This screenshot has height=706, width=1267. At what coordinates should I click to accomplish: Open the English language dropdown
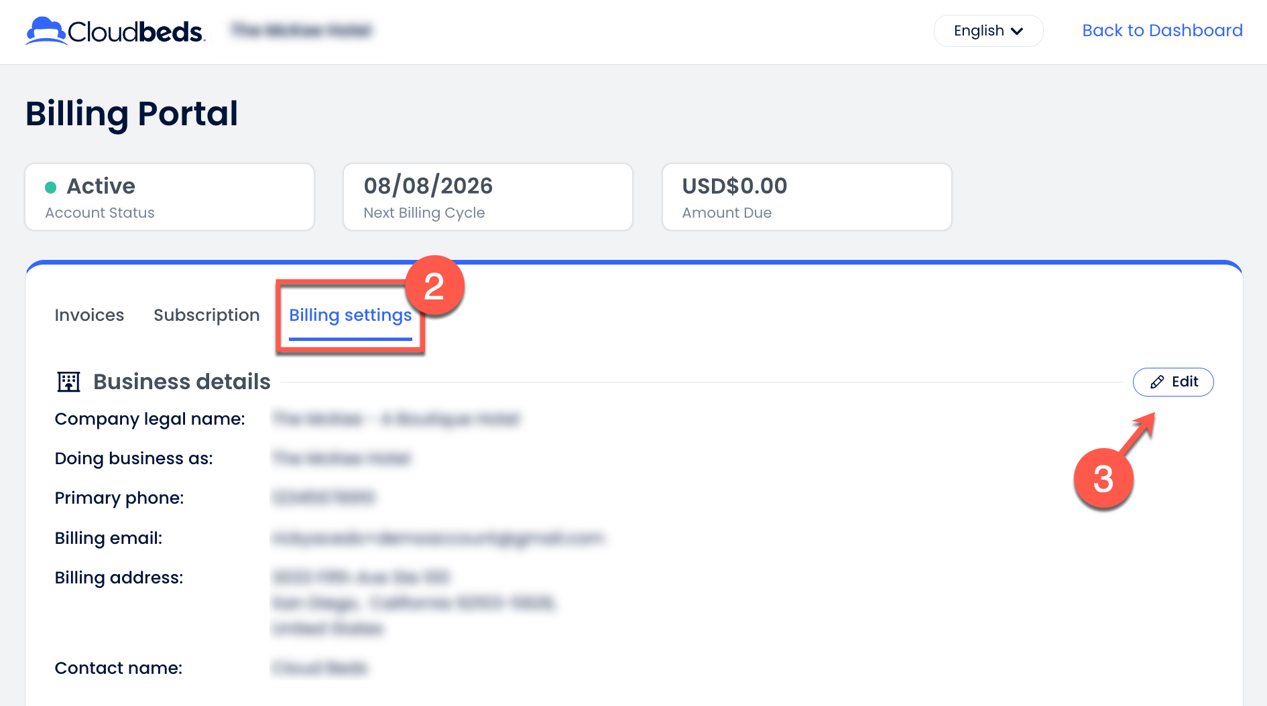pyautogui.click(x=987, y=31)
